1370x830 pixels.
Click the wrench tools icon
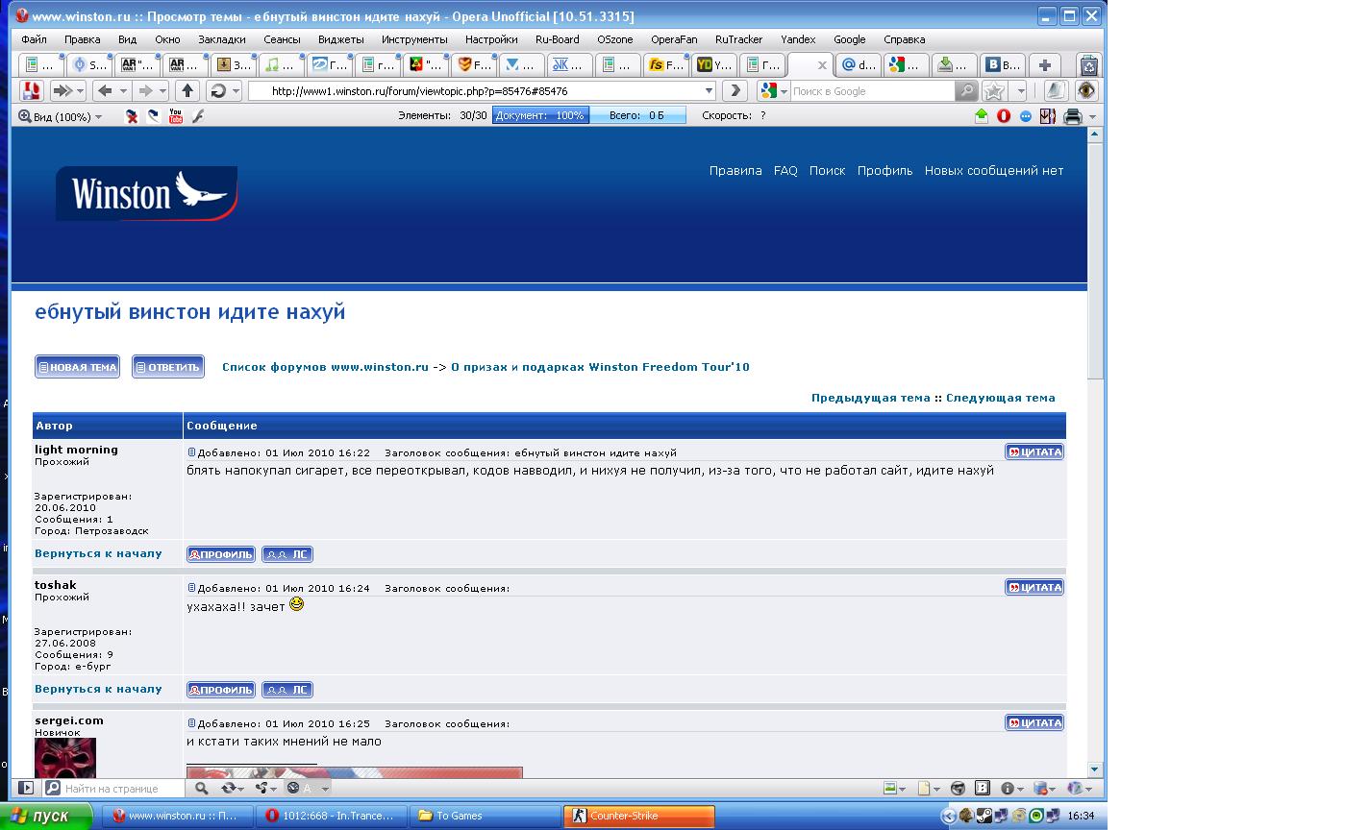click(199, 116)
